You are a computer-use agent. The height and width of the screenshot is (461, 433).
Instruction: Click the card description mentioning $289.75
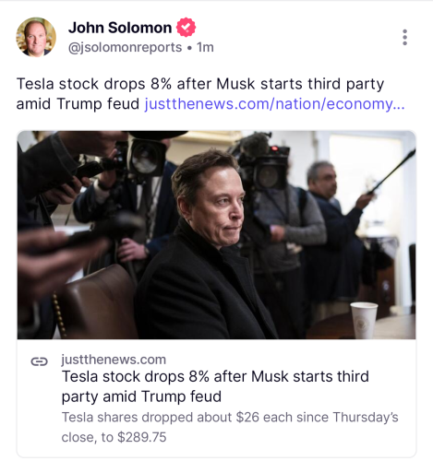click(230, 427)
